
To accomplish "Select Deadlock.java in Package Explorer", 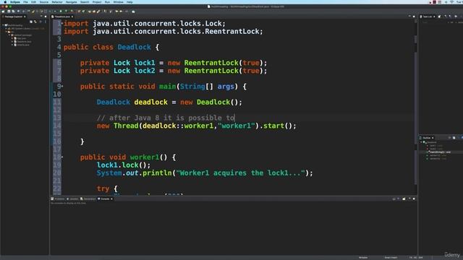I will tap(22, 42).
